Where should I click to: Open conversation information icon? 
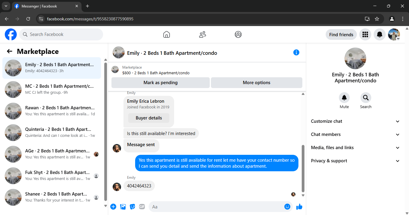pyautogui.click(x=296, y=53)
